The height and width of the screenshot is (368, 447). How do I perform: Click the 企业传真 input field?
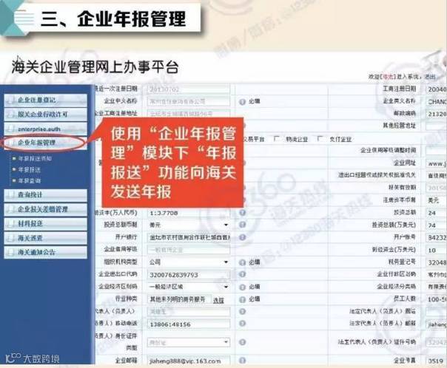click(x=437, y=361)
